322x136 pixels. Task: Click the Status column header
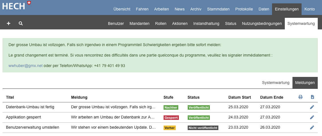coord(193,97)
